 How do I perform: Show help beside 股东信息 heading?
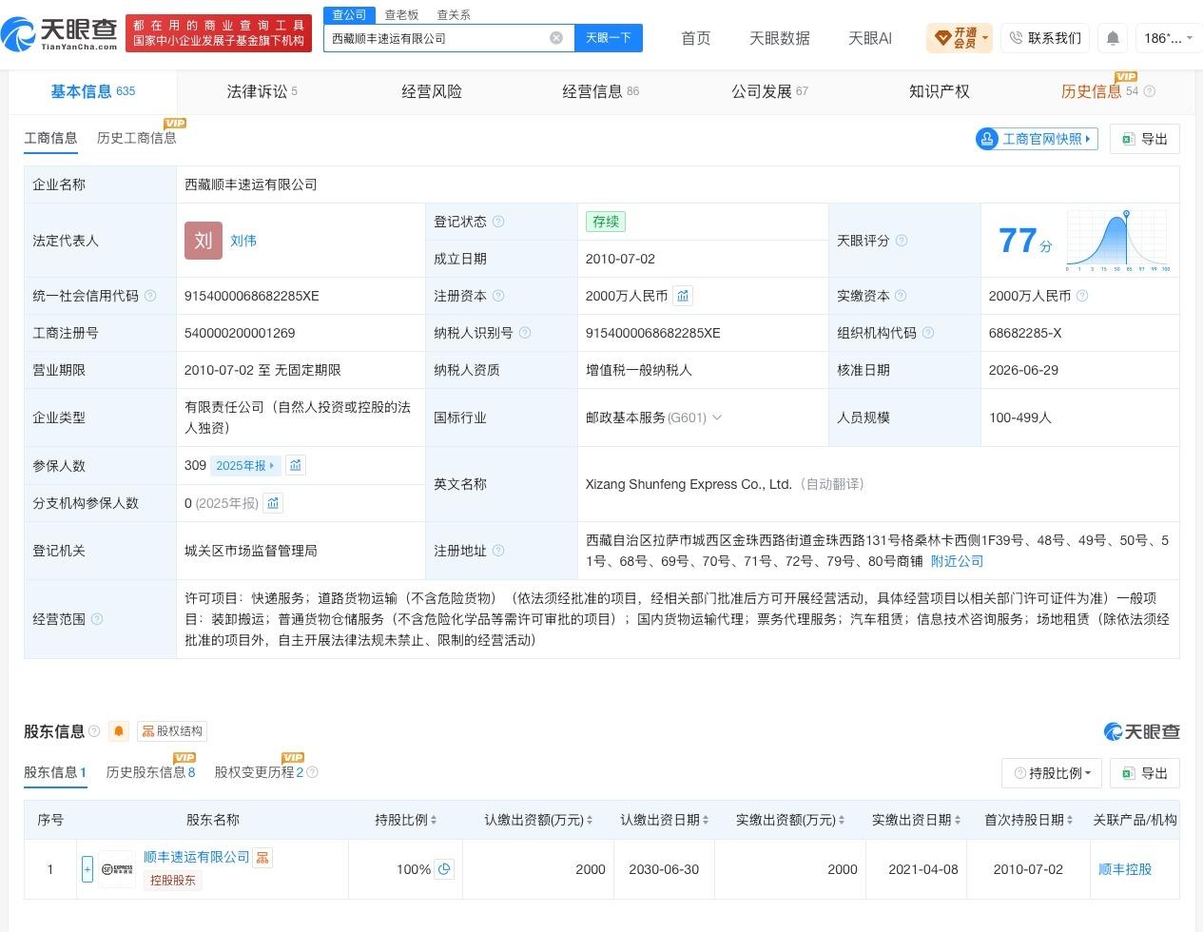(94, 731)
